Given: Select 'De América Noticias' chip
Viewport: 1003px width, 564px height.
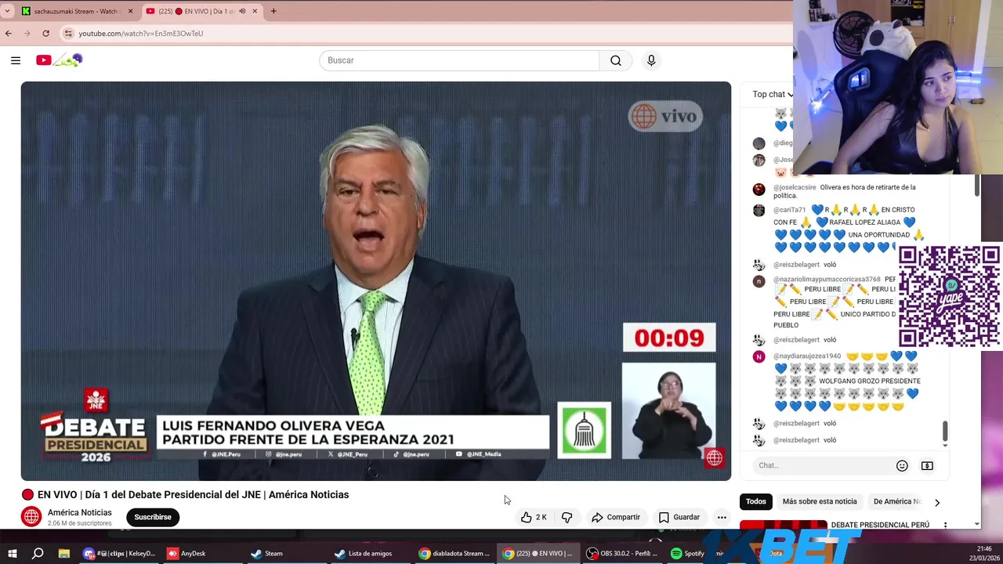Looking at the screenshot, I should (897, 501).
